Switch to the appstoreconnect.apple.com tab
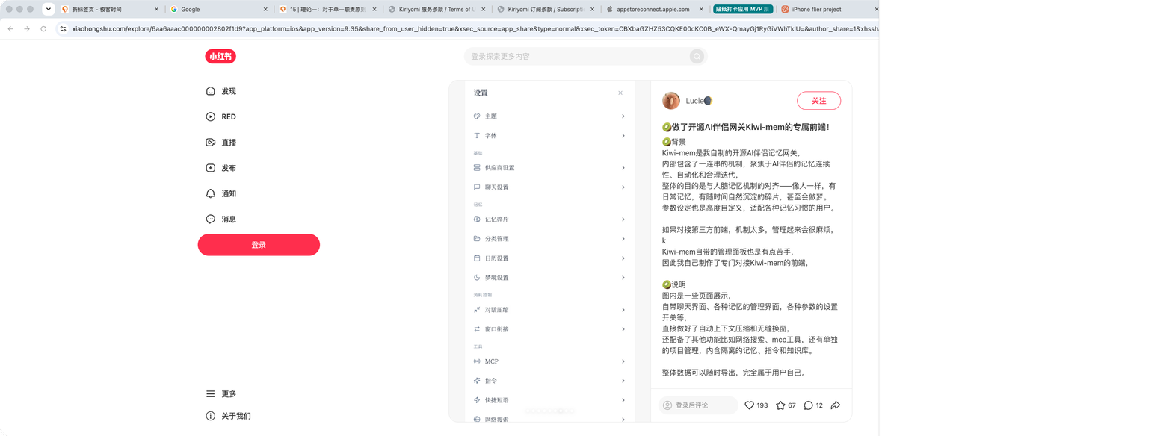This screenshot has height=436, width=1172. [x=653, y=9]
